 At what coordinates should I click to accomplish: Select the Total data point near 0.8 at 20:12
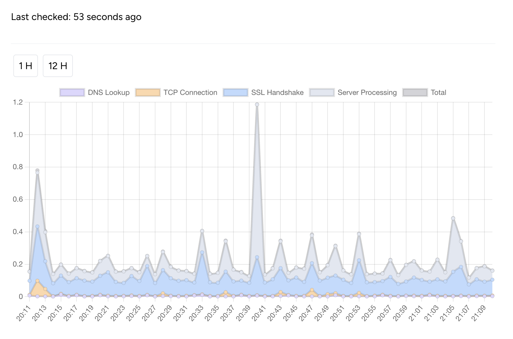pyautogui.click(x=37, y=171)
